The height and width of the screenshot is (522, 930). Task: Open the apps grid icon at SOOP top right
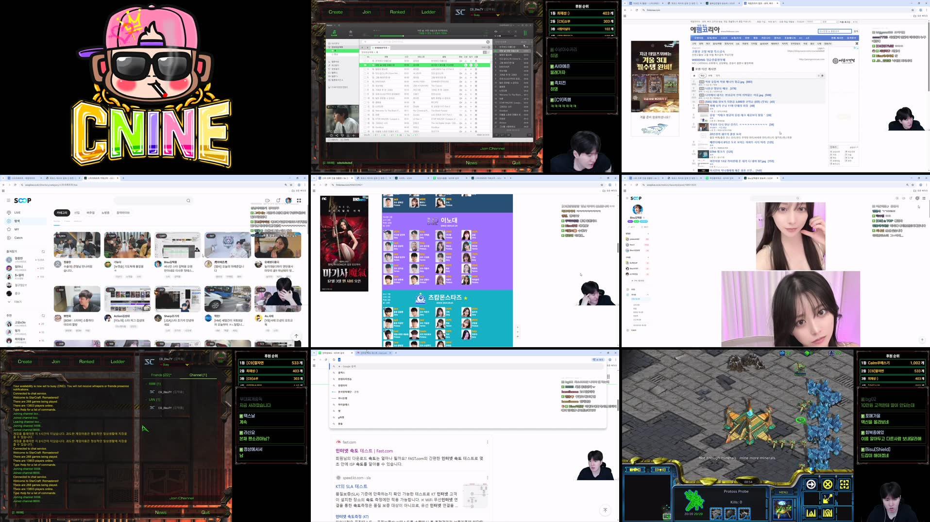(299, 200)
